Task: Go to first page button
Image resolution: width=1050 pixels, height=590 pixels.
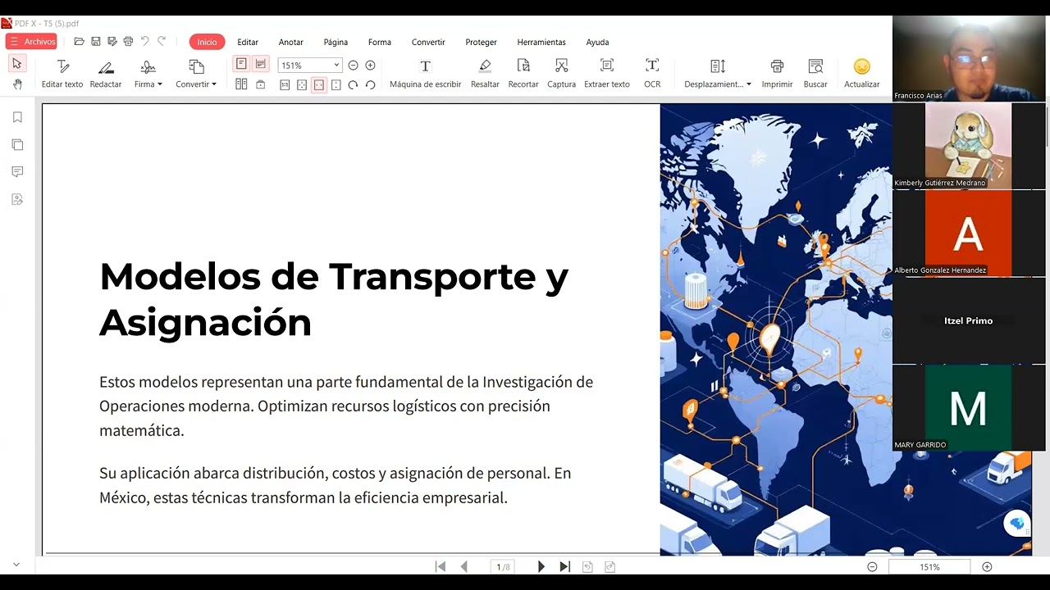Action: pos(441,566)
